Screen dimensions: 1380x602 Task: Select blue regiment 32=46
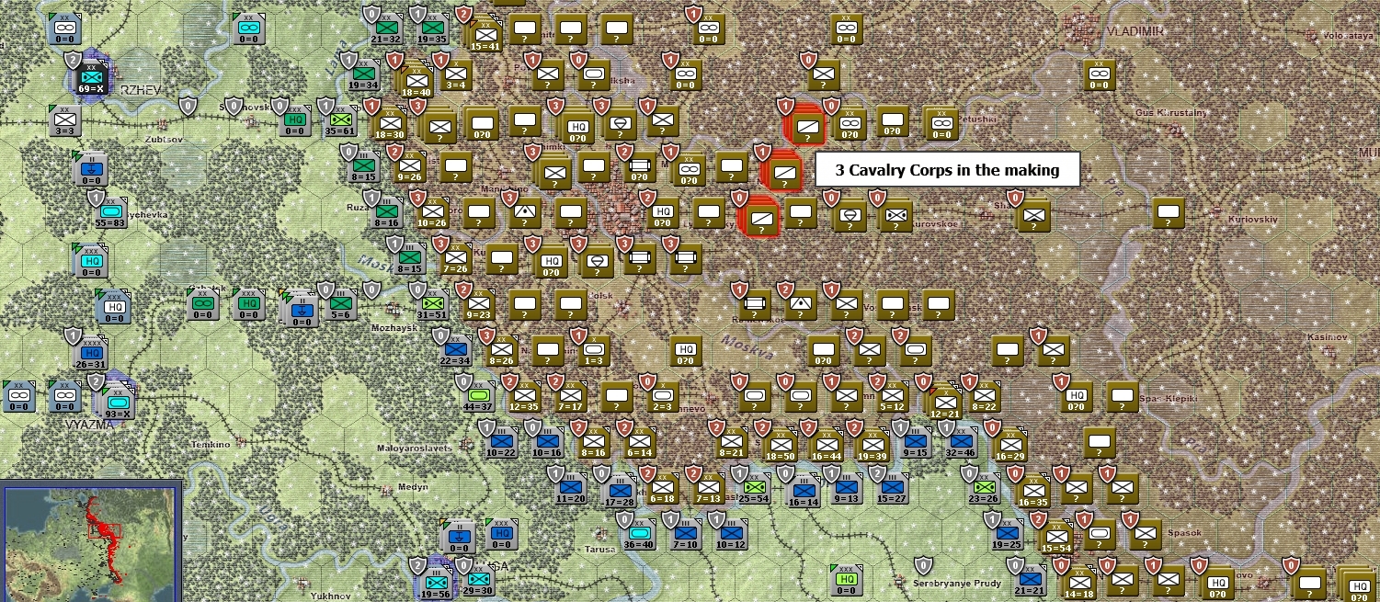961,441
